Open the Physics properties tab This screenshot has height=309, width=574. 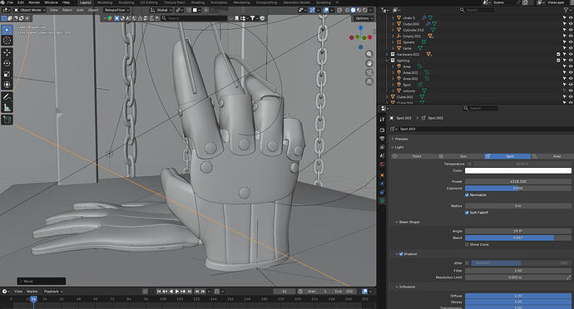382,184
